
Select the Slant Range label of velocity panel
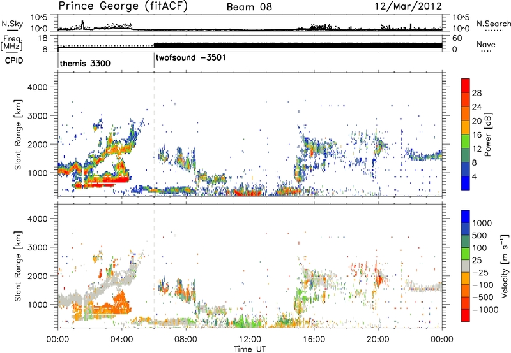coord(18,266)
